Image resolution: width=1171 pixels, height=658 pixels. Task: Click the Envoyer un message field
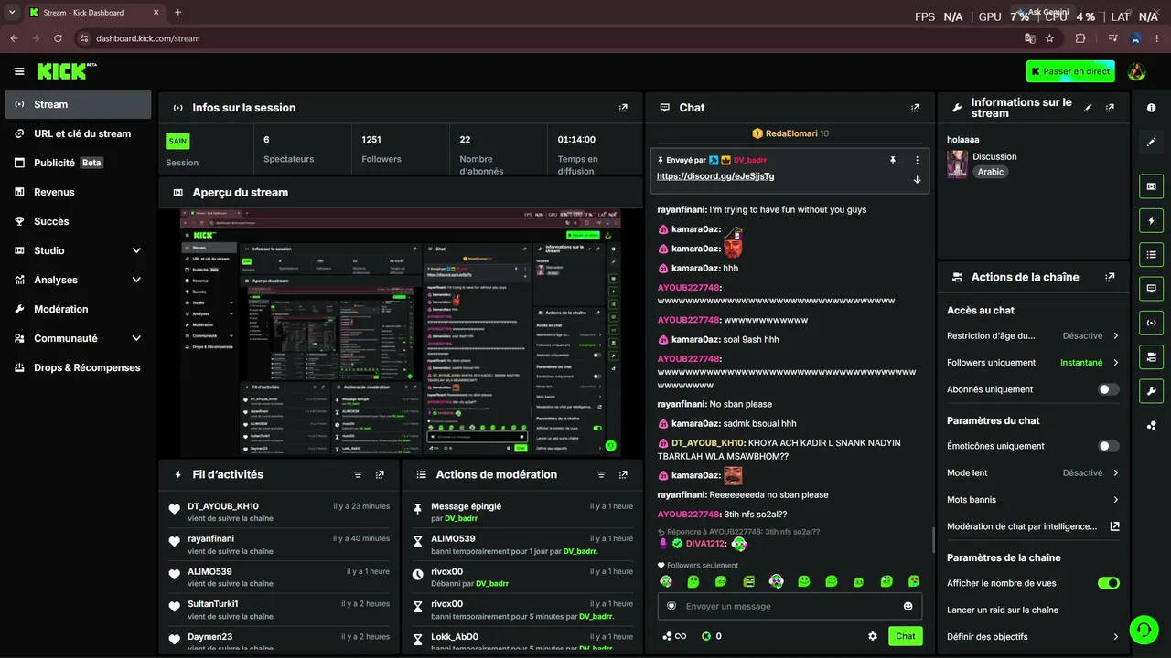(x=790, y=606)
